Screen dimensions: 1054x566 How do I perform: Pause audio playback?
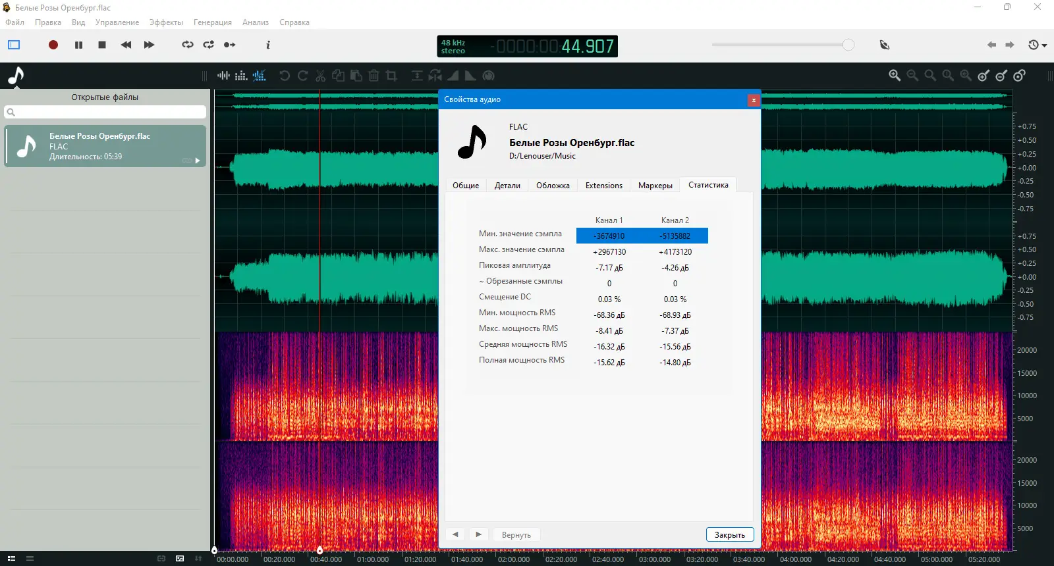click(78, 45)
